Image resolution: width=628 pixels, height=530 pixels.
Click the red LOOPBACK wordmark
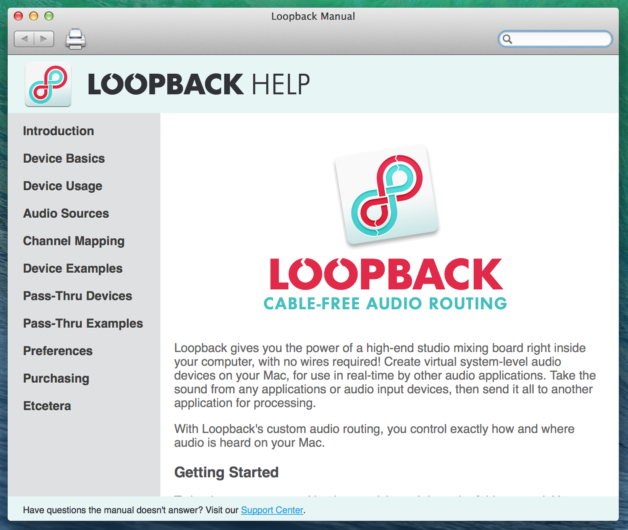pos(387,274)
